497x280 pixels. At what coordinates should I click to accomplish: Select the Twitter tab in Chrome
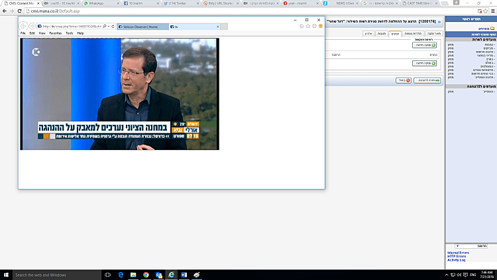(178, 3)
